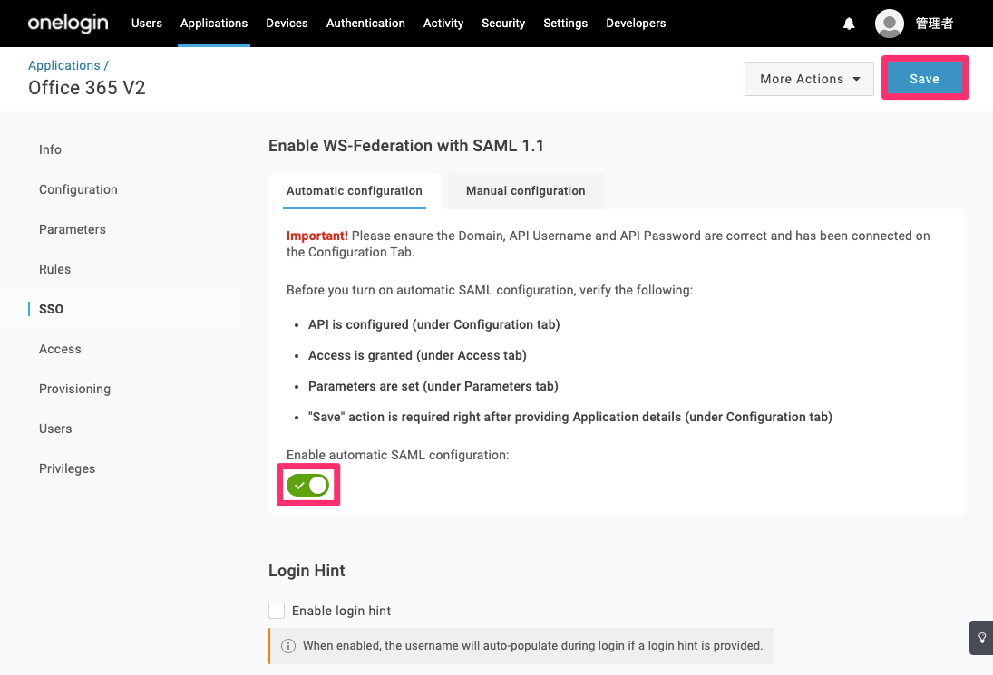993x675 pixels.
Task: Check the Enable login hint checkbox
Action: point(277,611)
